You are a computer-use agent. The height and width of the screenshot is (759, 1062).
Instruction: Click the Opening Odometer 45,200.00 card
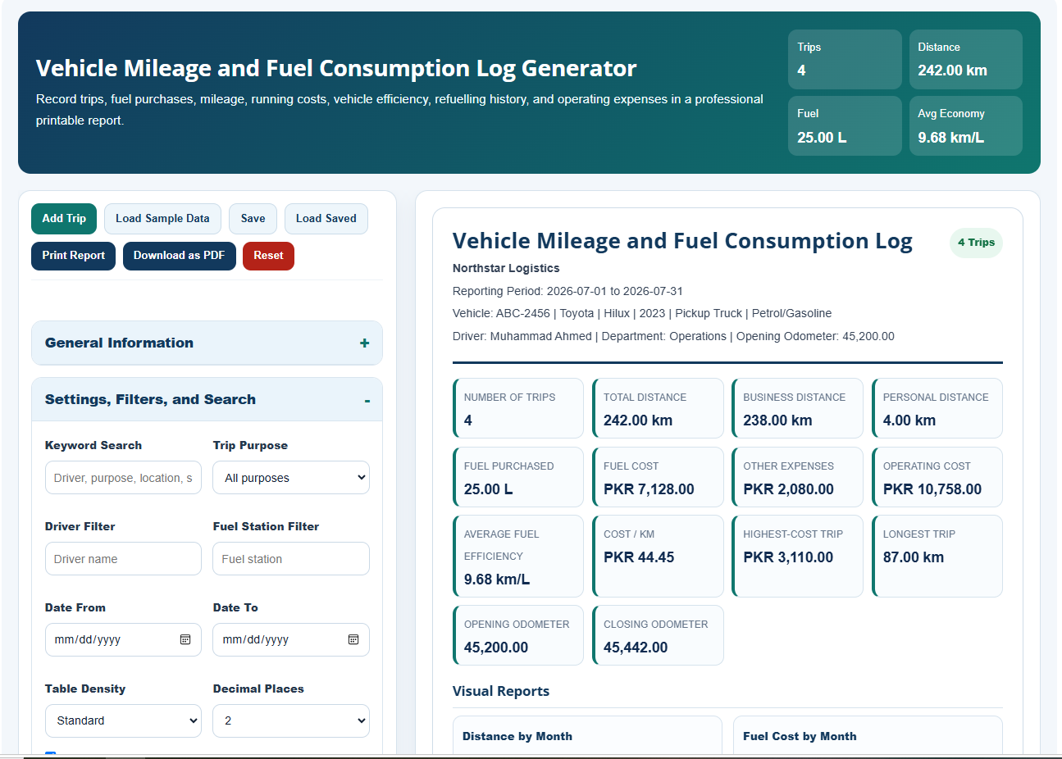tap(518, 635)
